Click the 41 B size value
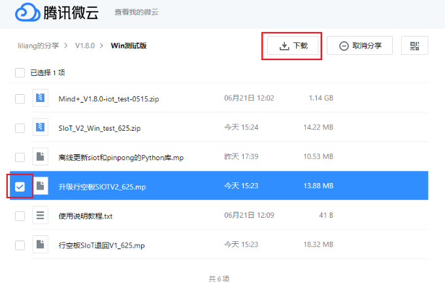Image resolution: width=445 pixels, height=287 pixels. pyautogui.click(x=326, y=215)
